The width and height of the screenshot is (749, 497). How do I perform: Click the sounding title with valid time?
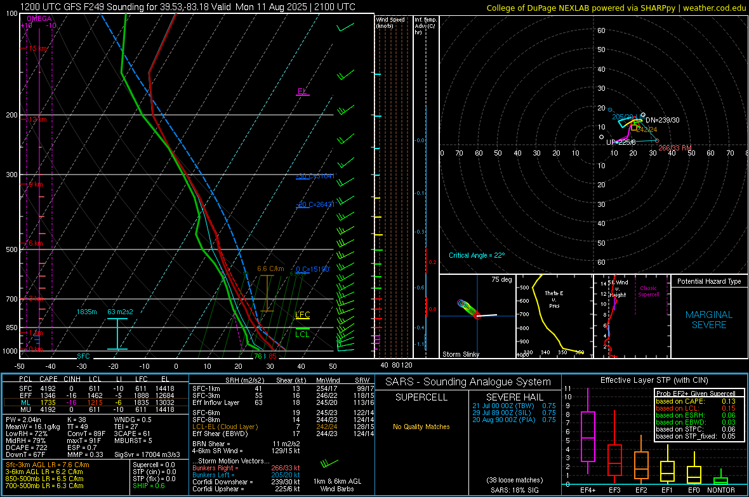[x=188, y=7]
